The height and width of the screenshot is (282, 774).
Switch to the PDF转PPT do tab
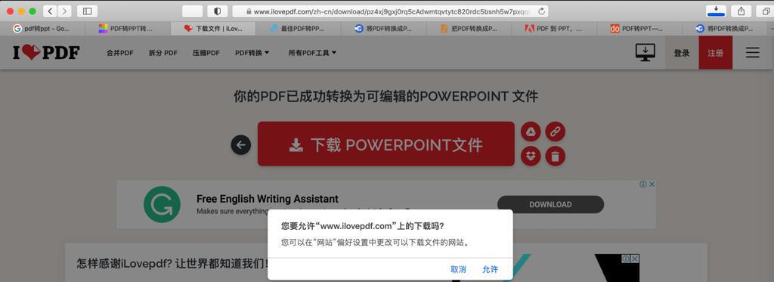[x=639, y=29]
